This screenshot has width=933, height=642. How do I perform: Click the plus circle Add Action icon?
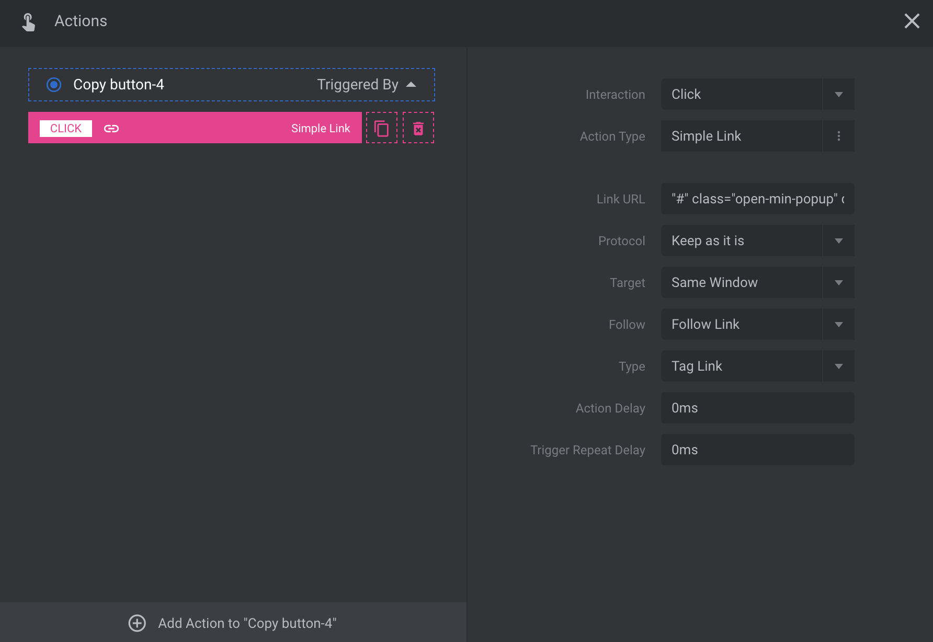point(137,623)
